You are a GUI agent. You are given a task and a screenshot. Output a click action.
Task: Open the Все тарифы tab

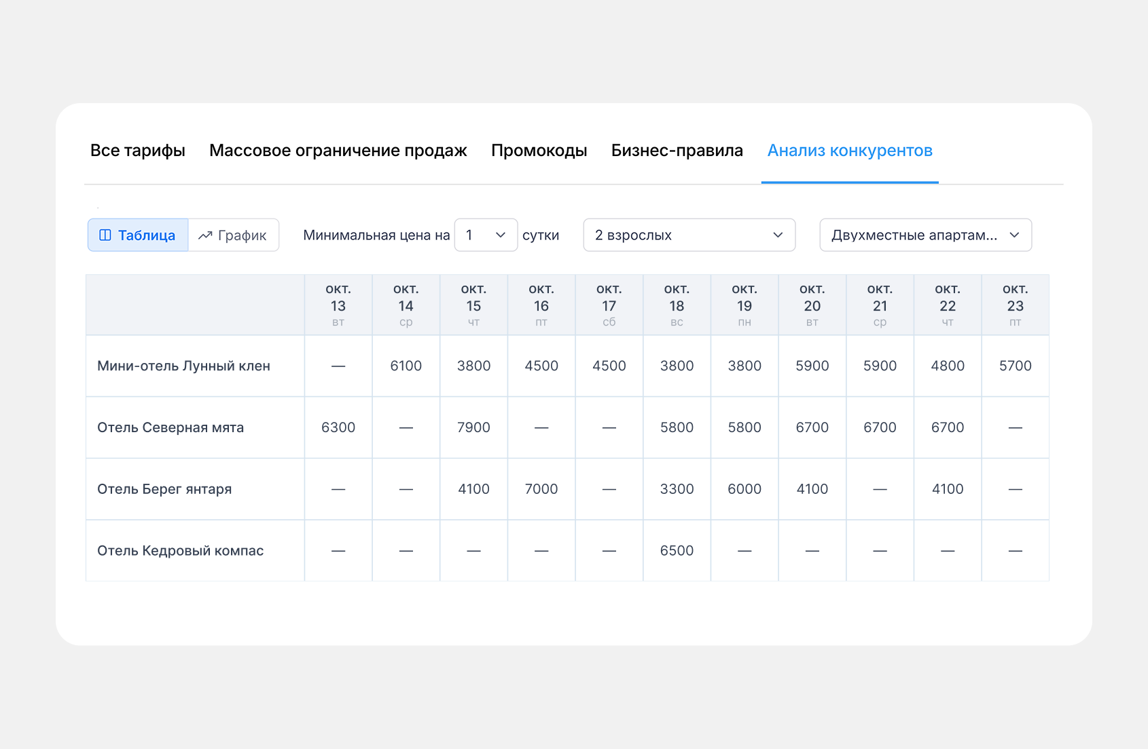138,151
